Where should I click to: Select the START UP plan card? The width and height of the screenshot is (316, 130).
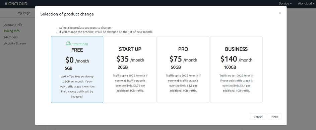(130, 70)
